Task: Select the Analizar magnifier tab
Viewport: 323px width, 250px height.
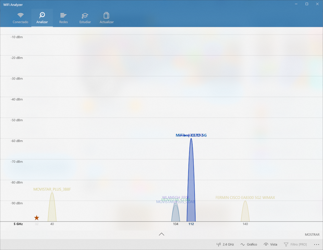Action: click(x=42, y=18)
